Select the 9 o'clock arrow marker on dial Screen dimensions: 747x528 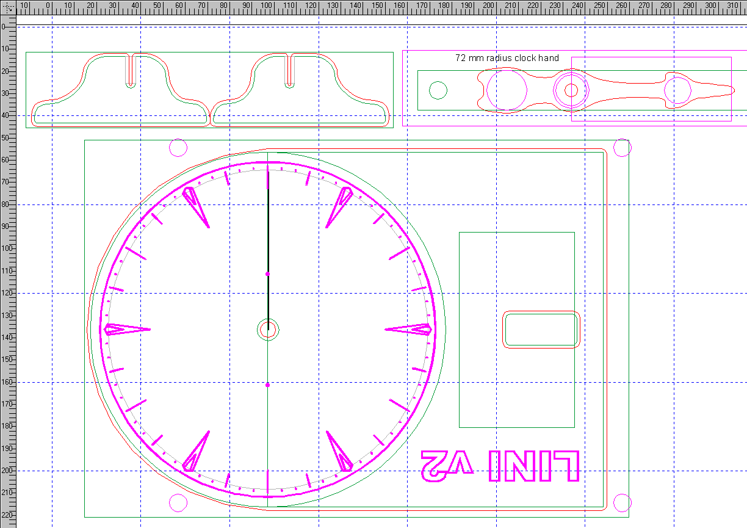pyautogui.click(x=127, y=330)
